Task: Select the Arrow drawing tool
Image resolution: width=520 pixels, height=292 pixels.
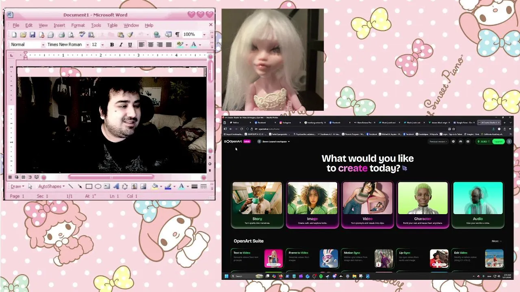Action: point(80,187)
